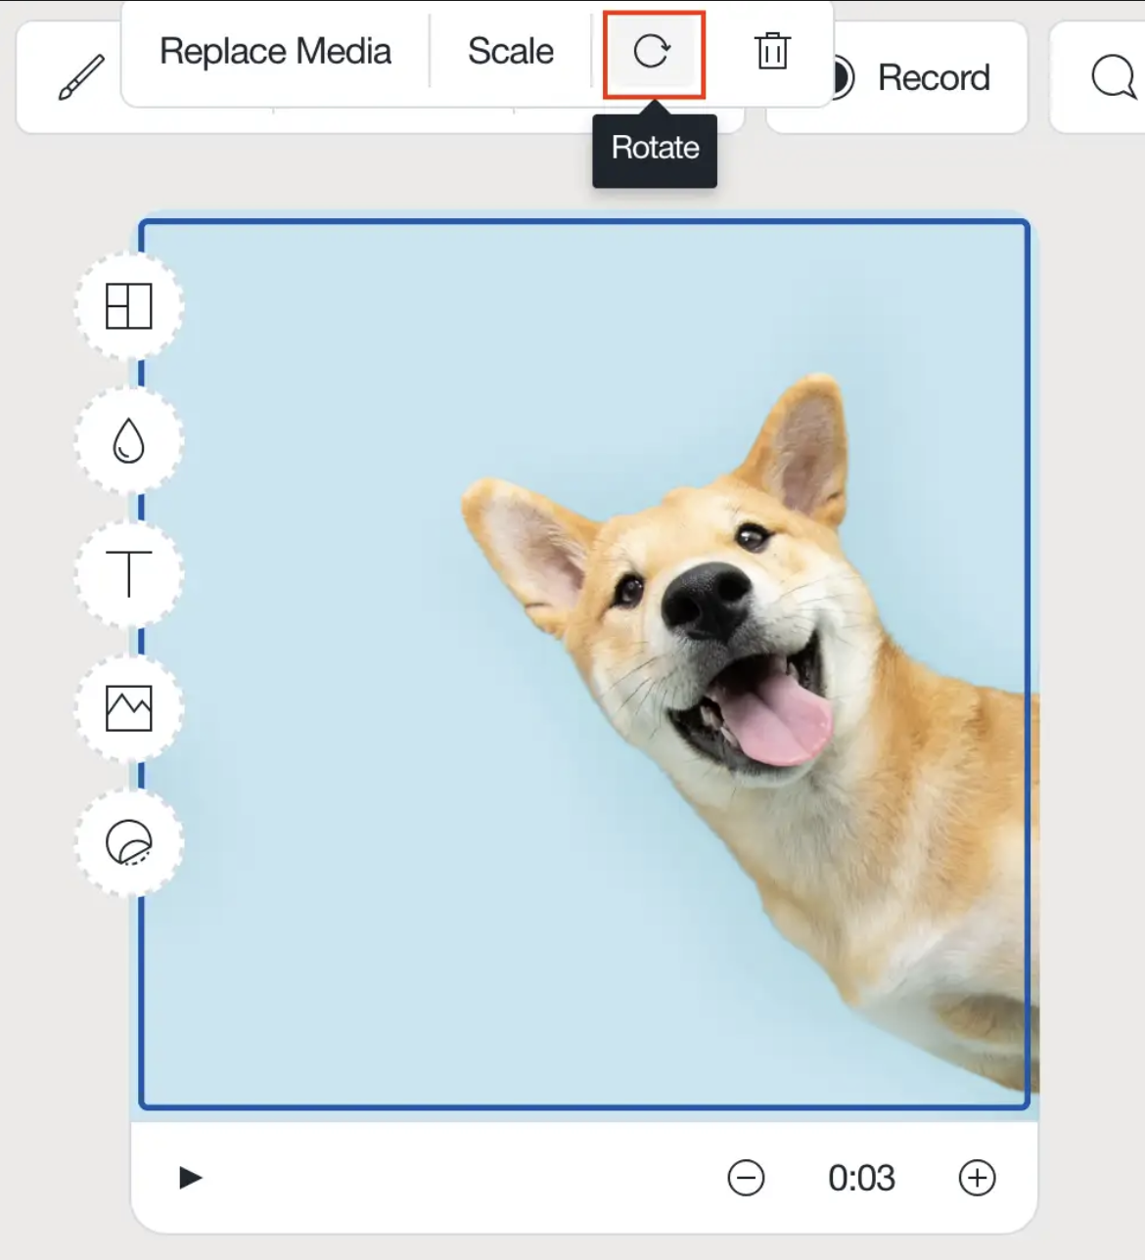Rotate the selected media
This screenshot has height=1260, width=1145.
click(653, 53)
